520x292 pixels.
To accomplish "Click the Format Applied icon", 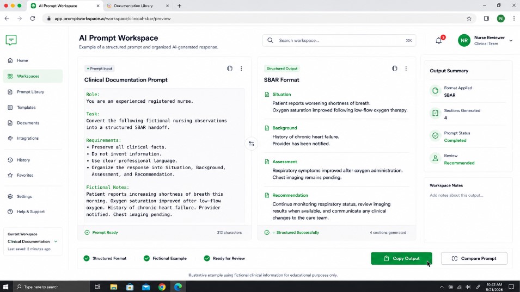I will 435,91.
